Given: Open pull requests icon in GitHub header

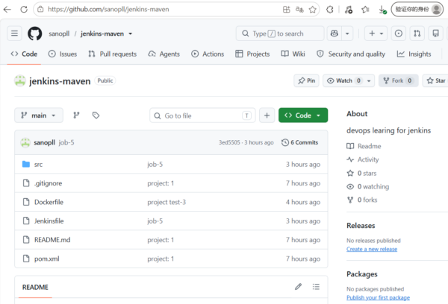Looking at the screenshot, I should coord(417,34).
